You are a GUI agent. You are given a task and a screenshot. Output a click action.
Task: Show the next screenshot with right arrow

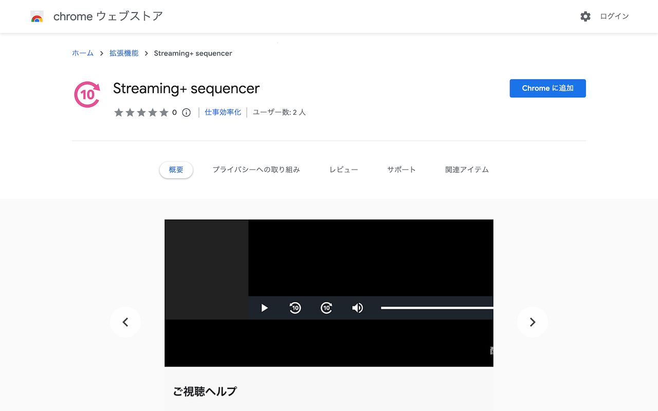coord(532,322)
